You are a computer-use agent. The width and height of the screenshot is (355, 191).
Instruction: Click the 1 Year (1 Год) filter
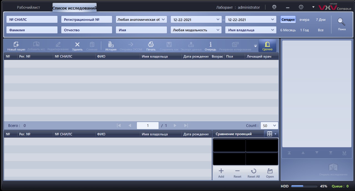304,30
